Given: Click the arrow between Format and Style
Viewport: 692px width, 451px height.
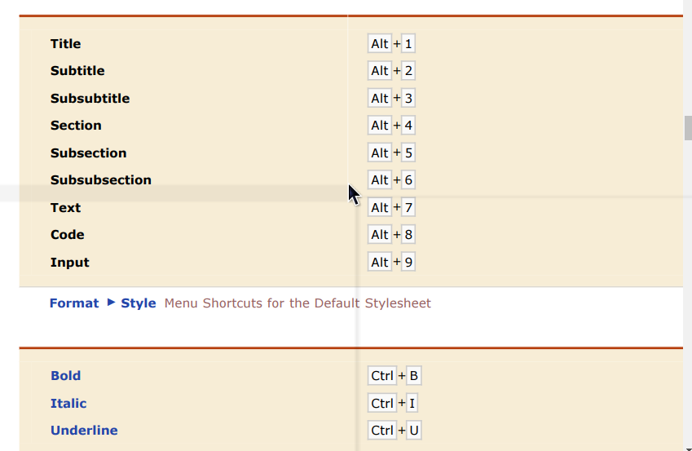Looking at the screenshot, I should [111, 303].
